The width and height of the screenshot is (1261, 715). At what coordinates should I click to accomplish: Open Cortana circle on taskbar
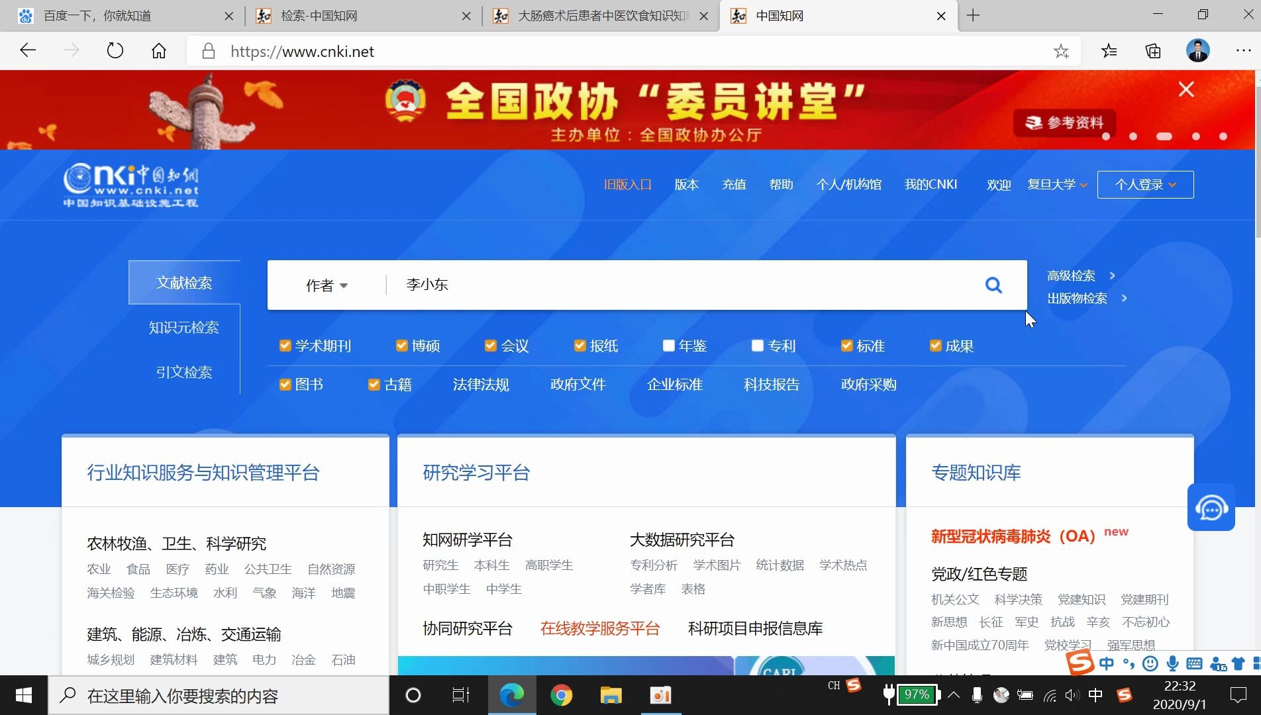pos(413,695)
